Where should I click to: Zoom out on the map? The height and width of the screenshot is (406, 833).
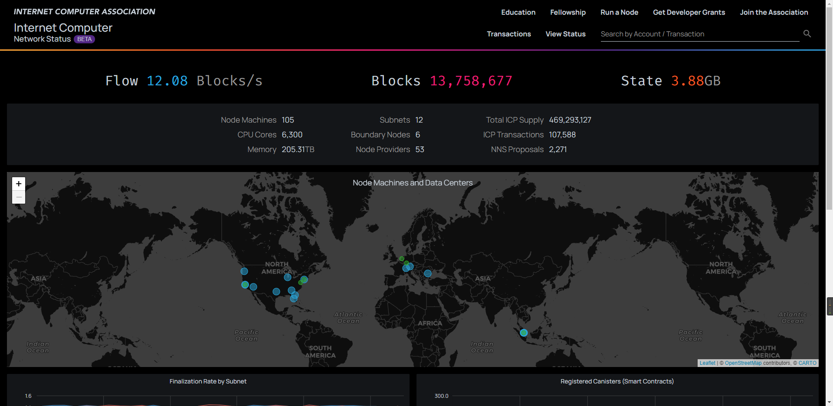tap(19, 197)
